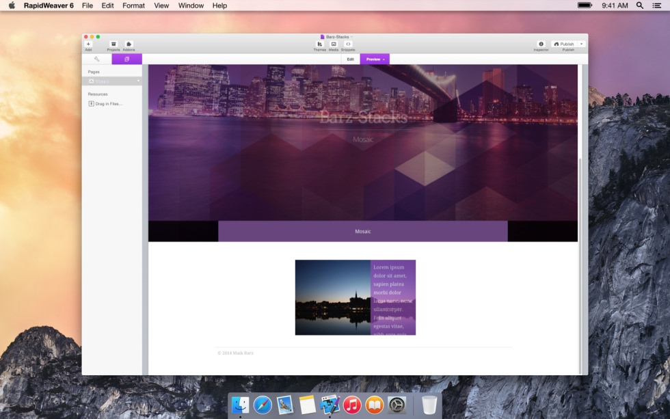Switch to Edit mode
The image size is (670, 419).
pos(350,59)
